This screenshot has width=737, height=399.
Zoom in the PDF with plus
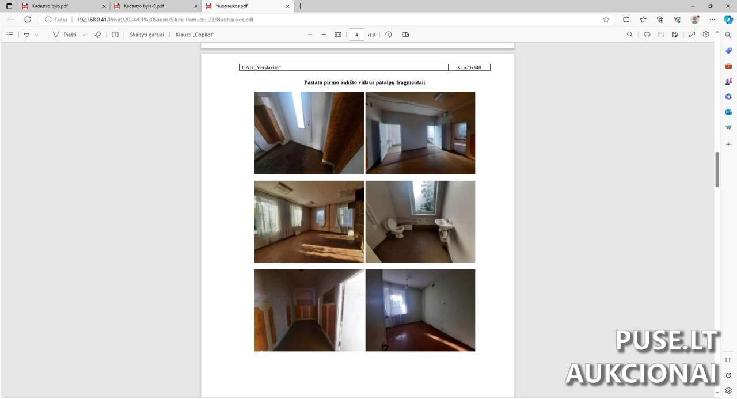point(324,35)
